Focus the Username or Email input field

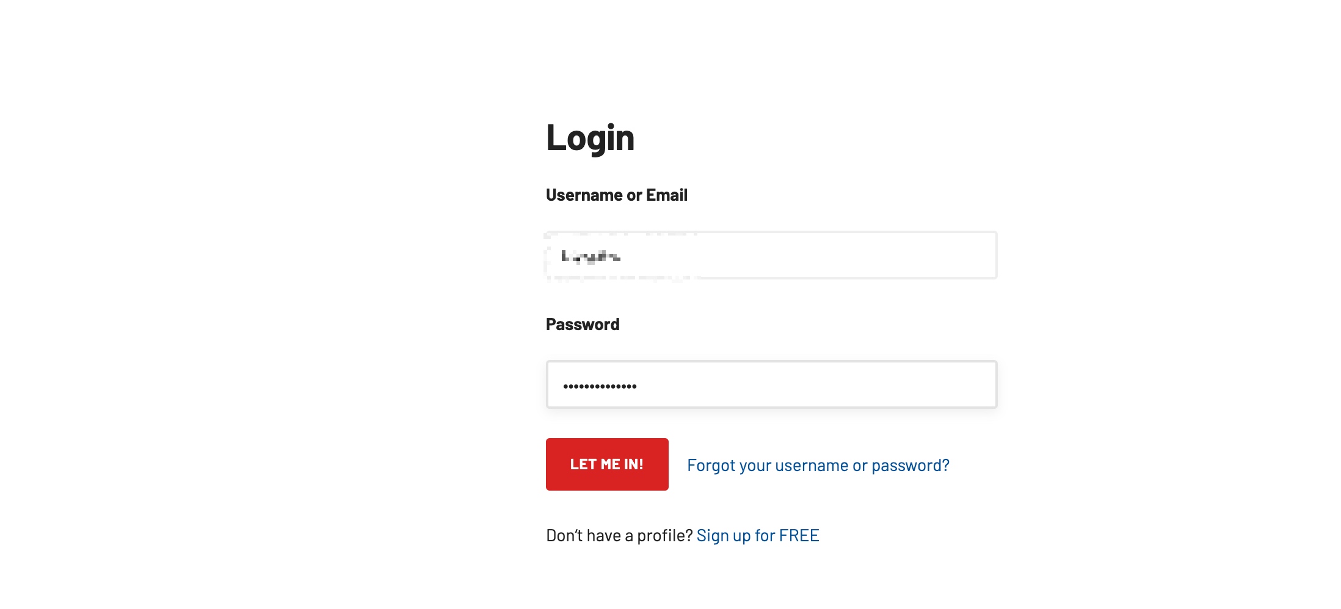point(771,255)
